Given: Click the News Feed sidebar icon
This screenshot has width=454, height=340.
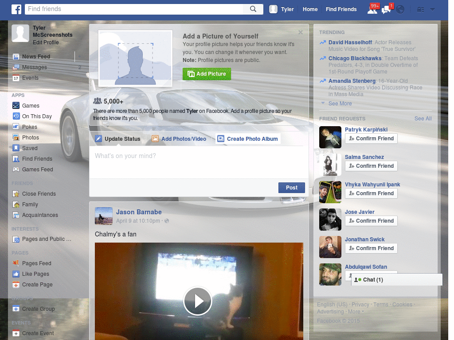Looking at the screenshot, I should [x=16, y=57].
